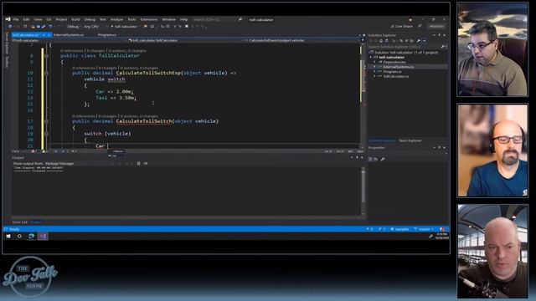Collapse the TollCalculator class region

point(47,56)
